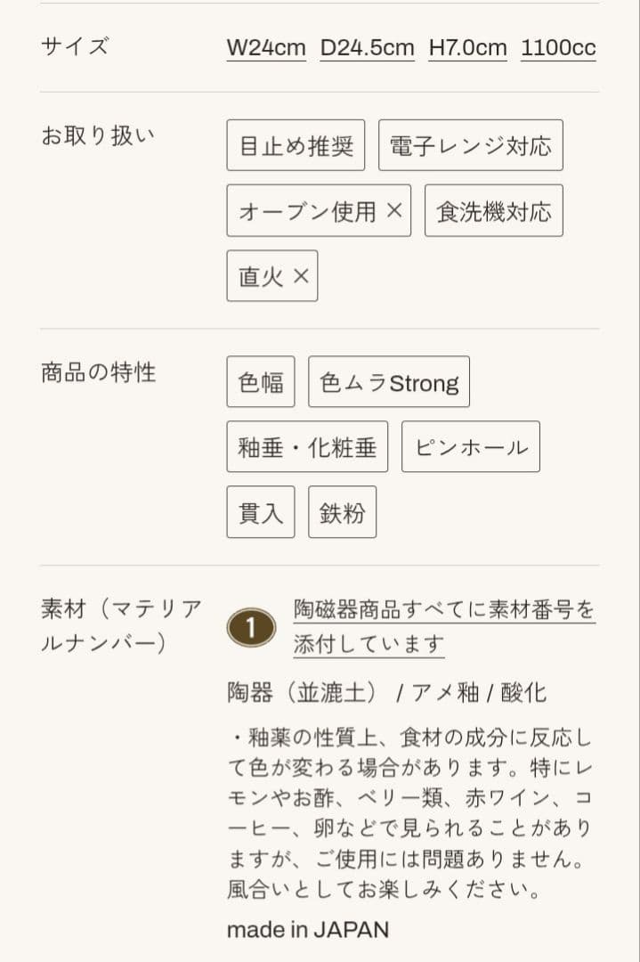The height and width of the screenshot is (962, 640).
Task: Select the 色ムラStrong characteristic tag
Action: pos(389,381)
